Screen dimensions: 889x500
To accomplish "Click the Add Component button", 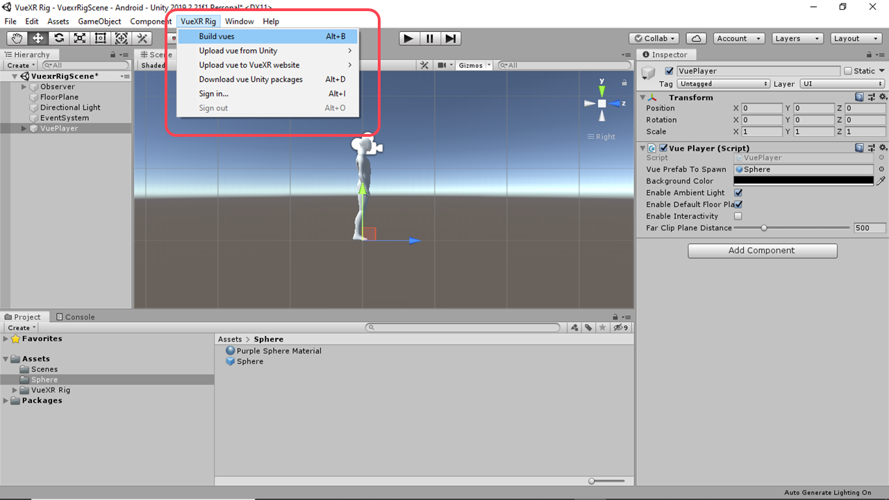I will point(762,251).
